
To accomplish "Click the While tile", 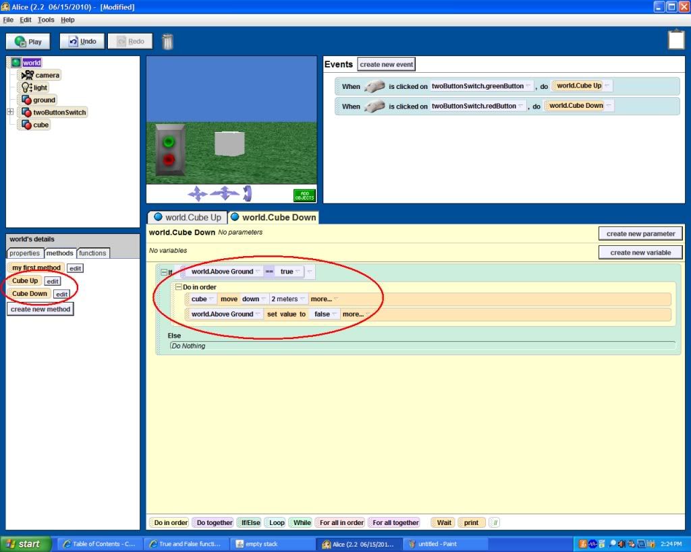I will [302, 522].
